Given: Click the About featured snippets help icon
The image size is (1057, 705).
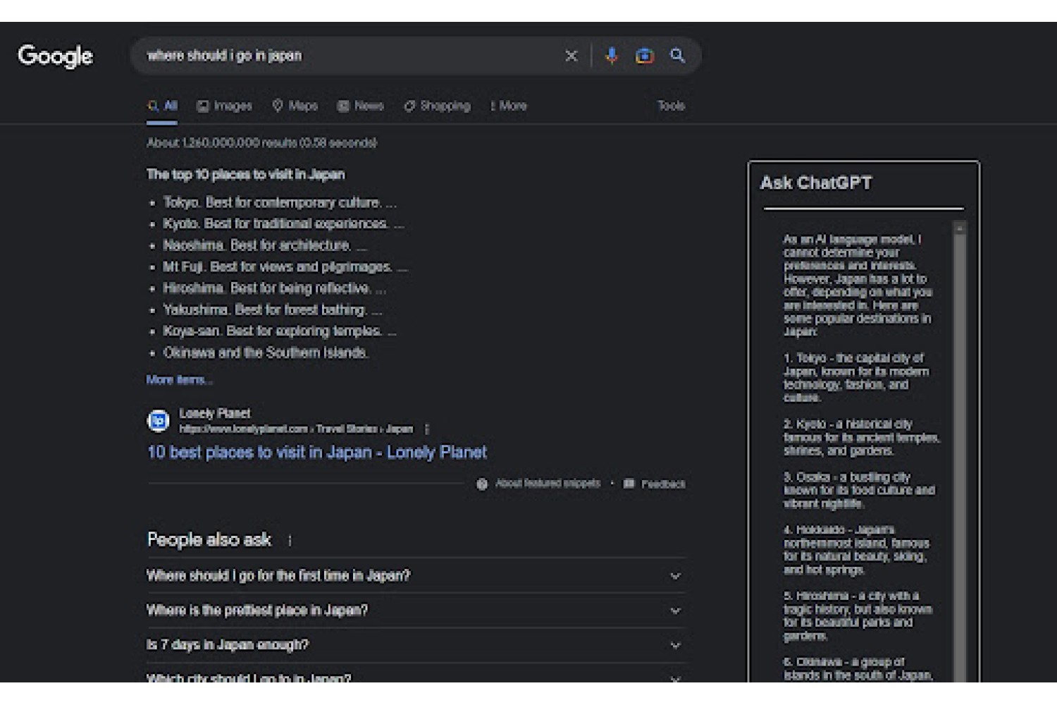Looking at the screenshot, I should [482, 484].
